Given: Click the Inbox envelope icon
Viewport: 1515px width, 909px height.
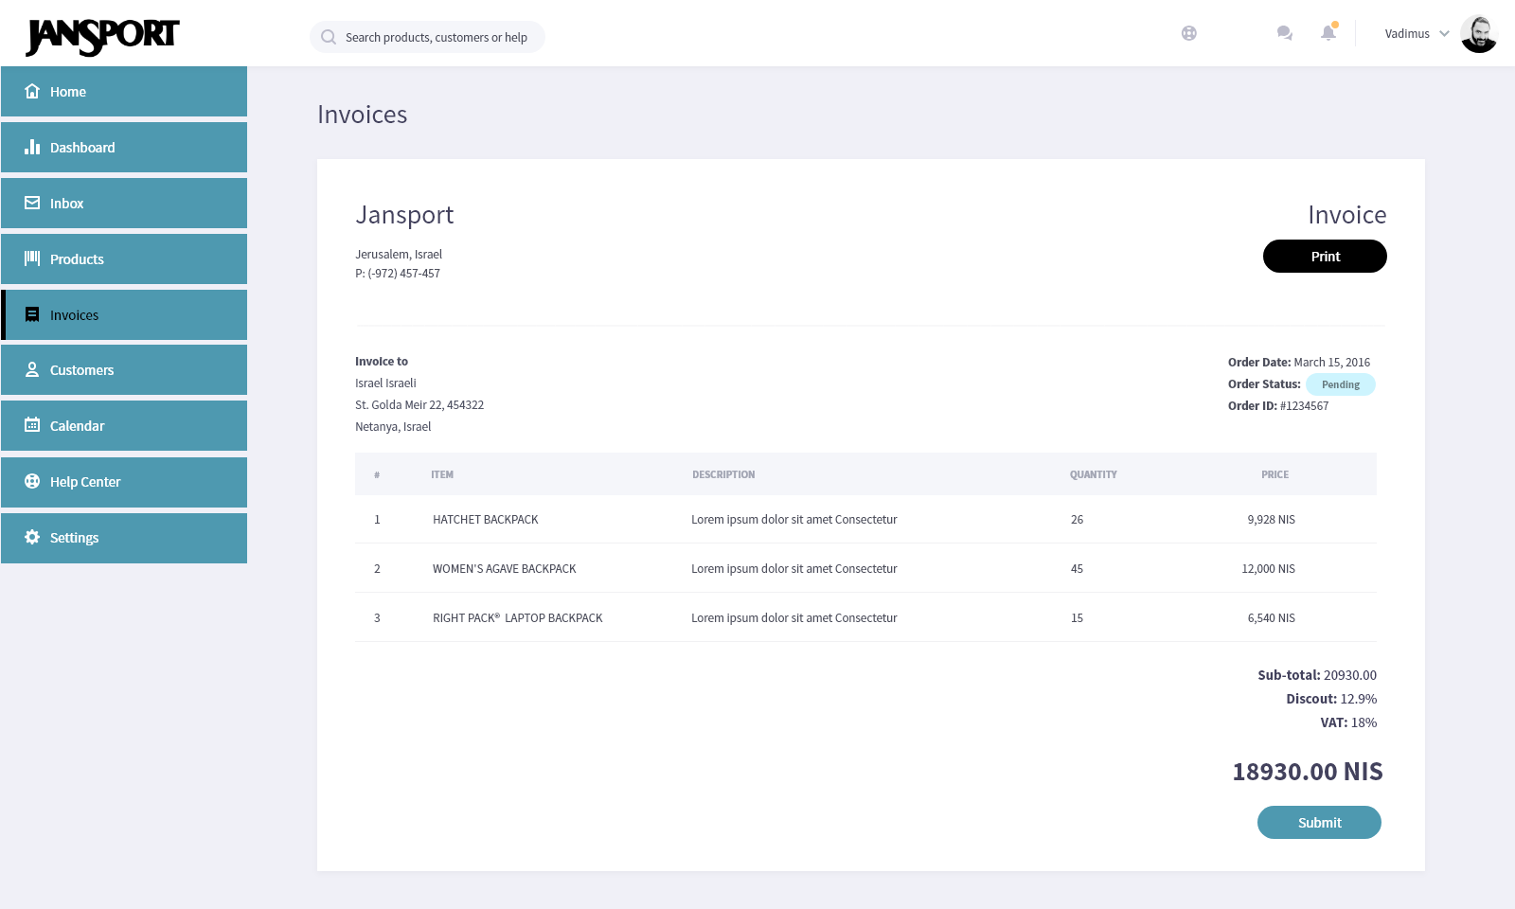Looking at the screenshot, I should 32,203.
